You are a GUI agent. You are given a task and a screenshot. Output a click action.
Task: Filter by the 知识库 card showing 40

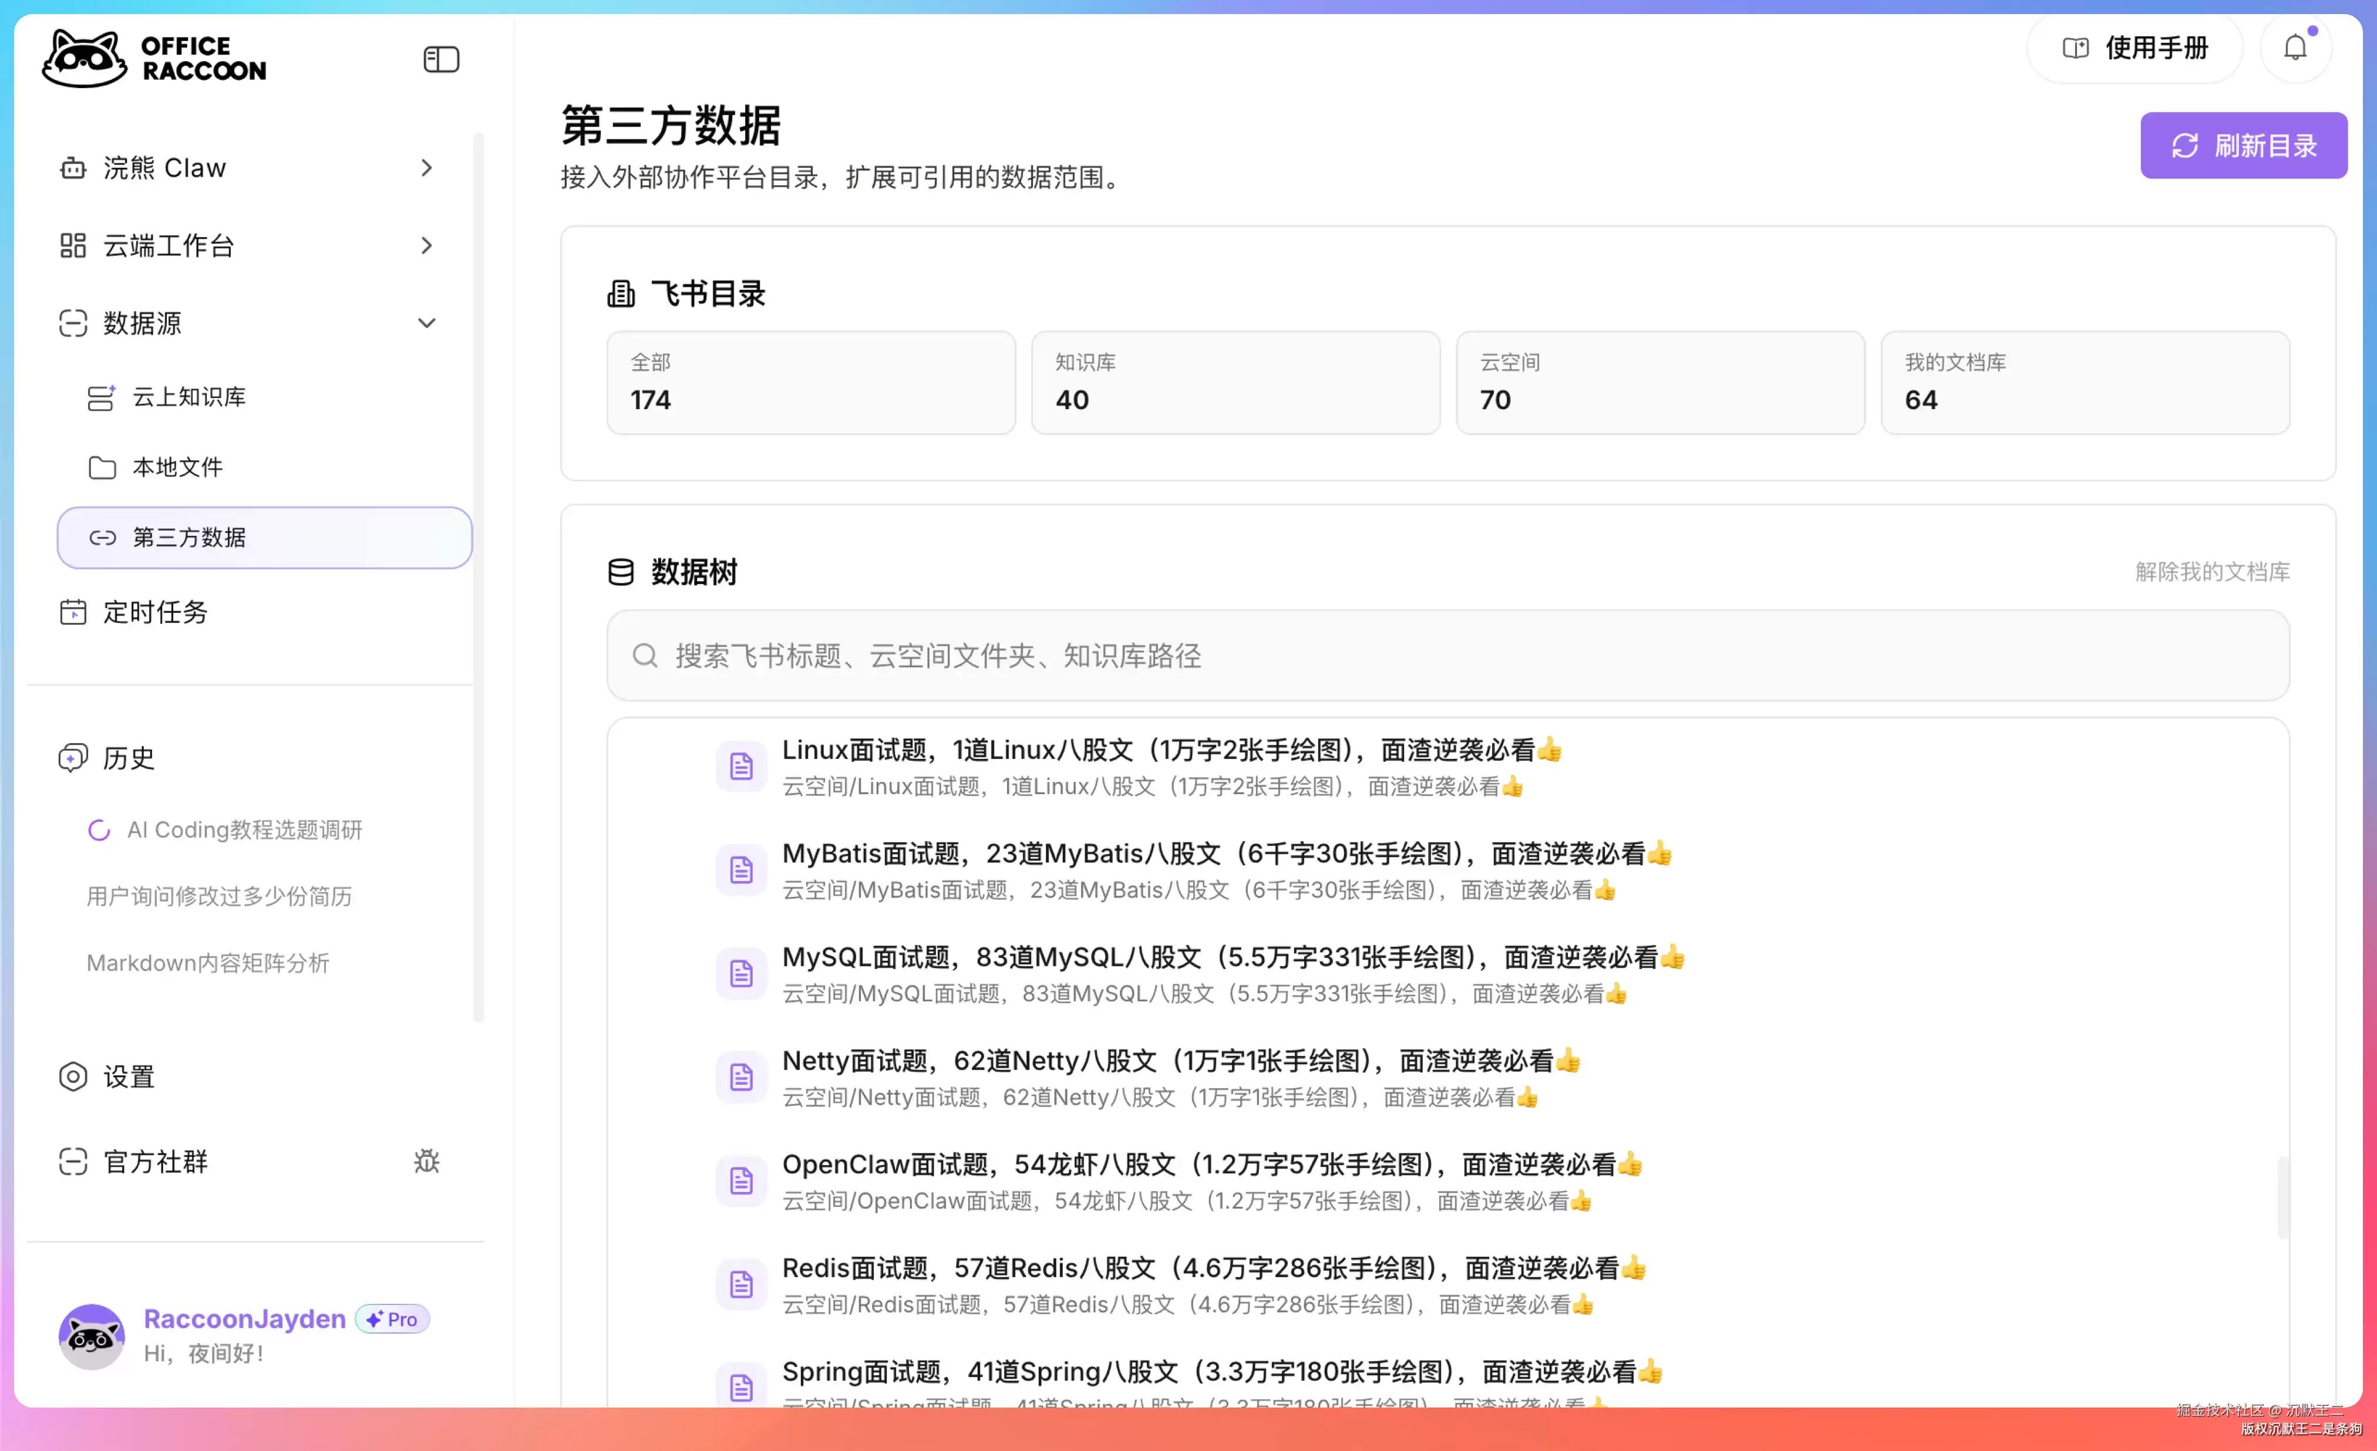(x=1235, y=383)
